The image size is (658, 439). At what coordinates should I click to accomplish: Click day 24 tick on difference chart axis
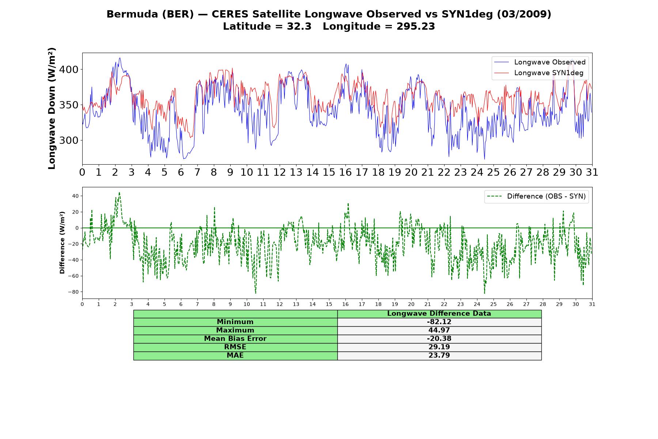(x=477, y=304)
